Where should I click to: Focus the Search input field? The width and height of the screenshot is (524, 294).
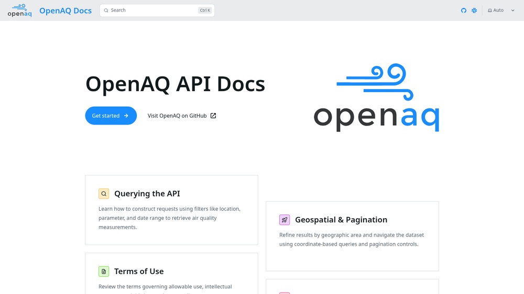(x=157, y=10)
